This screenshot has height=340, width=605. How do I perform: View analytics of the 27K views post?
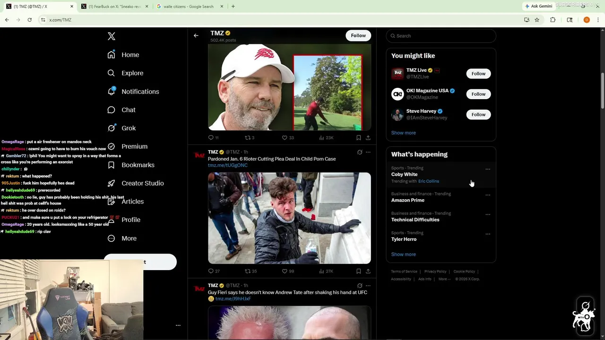click(x=326, y=271)
